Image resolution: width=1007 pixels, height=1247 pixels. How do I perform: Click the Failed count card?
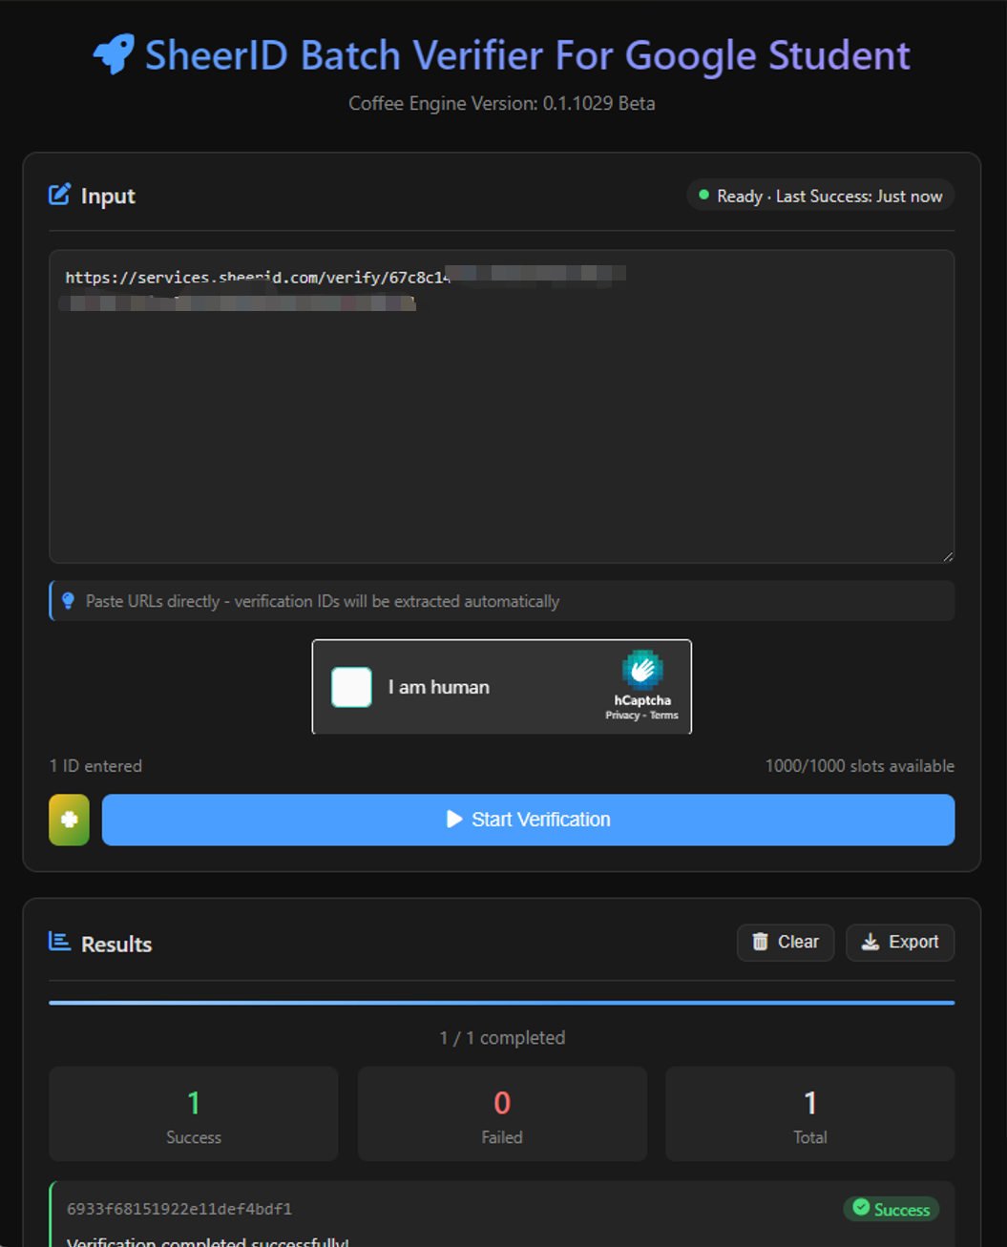[502, 1113]
